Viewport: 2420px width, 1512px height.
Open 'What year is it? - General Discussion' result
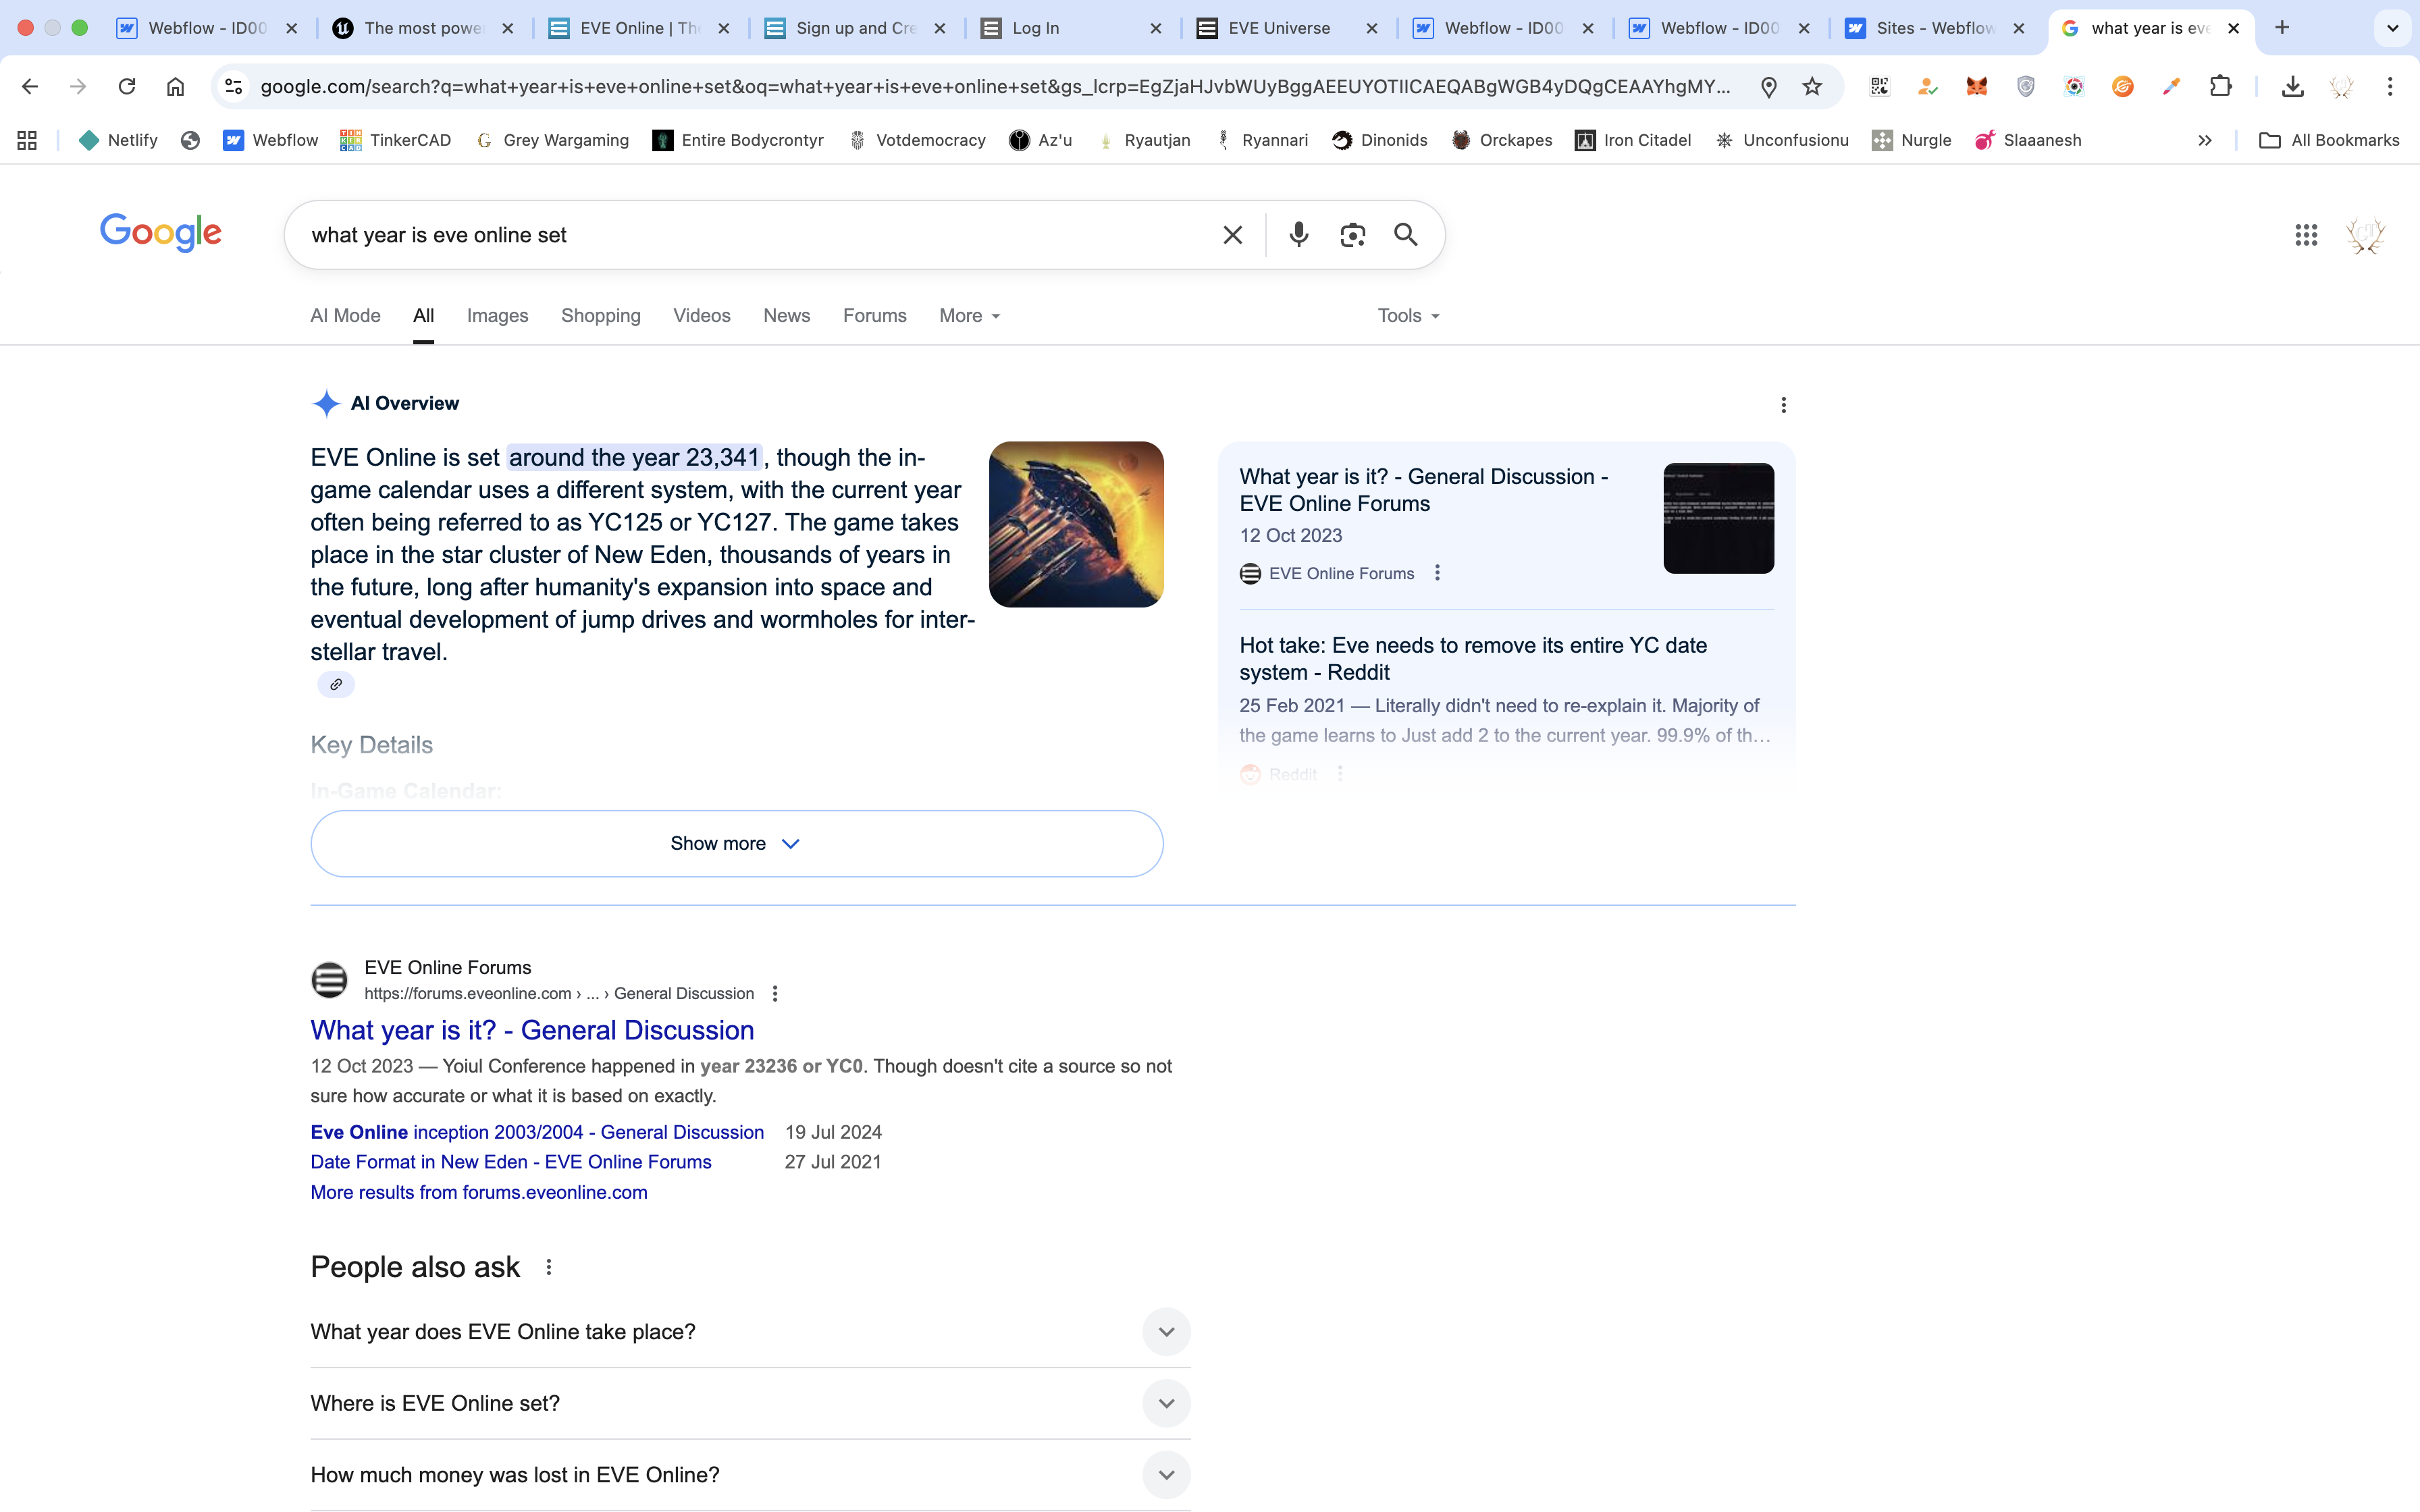pyautogui.click(x=532, y=1030)
